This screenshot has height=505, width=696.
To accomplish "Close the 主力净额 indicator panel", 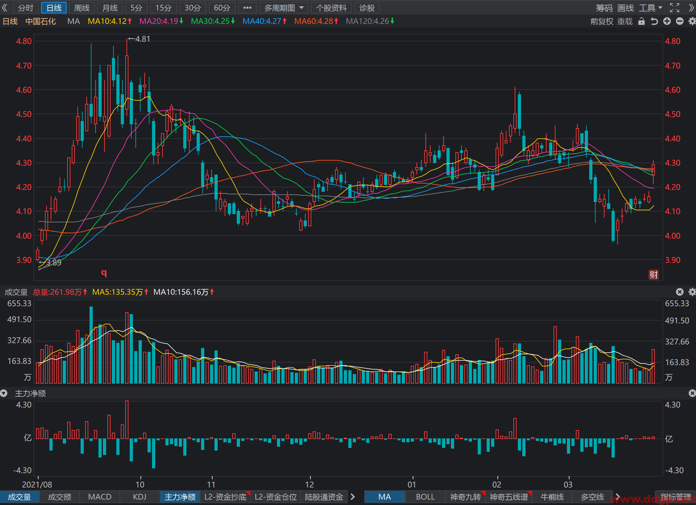I will pyautogui.click(x=692, y=393).
